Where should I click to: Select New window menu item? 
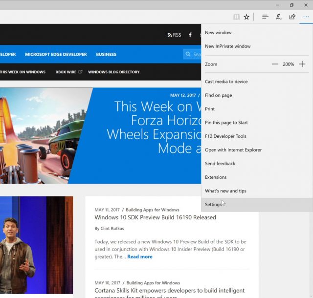click(x=257, y=33)
